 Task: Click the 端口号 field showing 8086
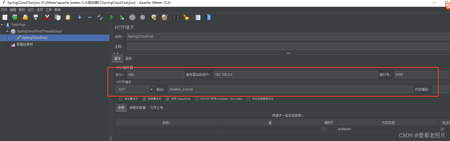pyautogui.click(x=422, y=75)
